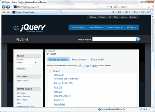Open the Data (76) category
This screenshot has width=155, height=112.
[x=58, y=87]
